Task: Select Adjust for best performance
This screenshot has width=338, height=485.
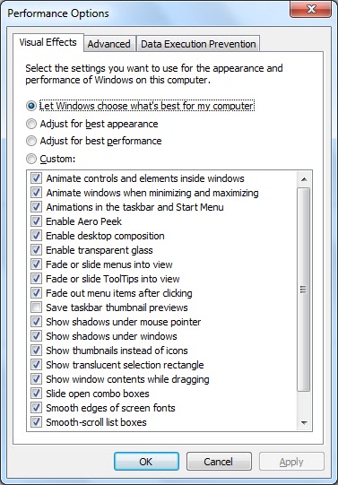Action: point(31,141)
